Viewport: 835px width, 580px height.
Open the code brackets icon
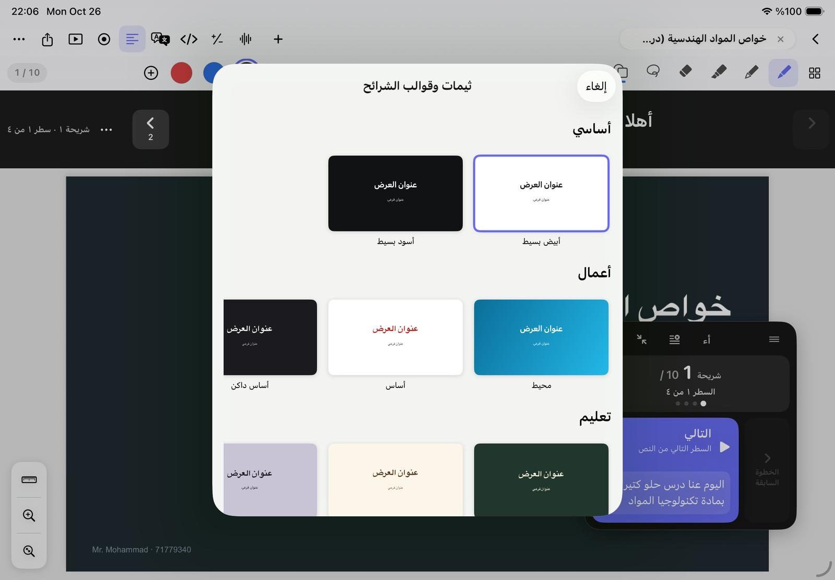pyautogui.click(x=188, y=39)
